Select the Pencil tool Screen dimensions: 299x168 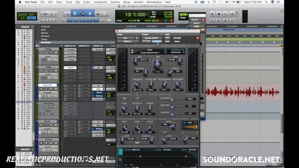[105, 14]
